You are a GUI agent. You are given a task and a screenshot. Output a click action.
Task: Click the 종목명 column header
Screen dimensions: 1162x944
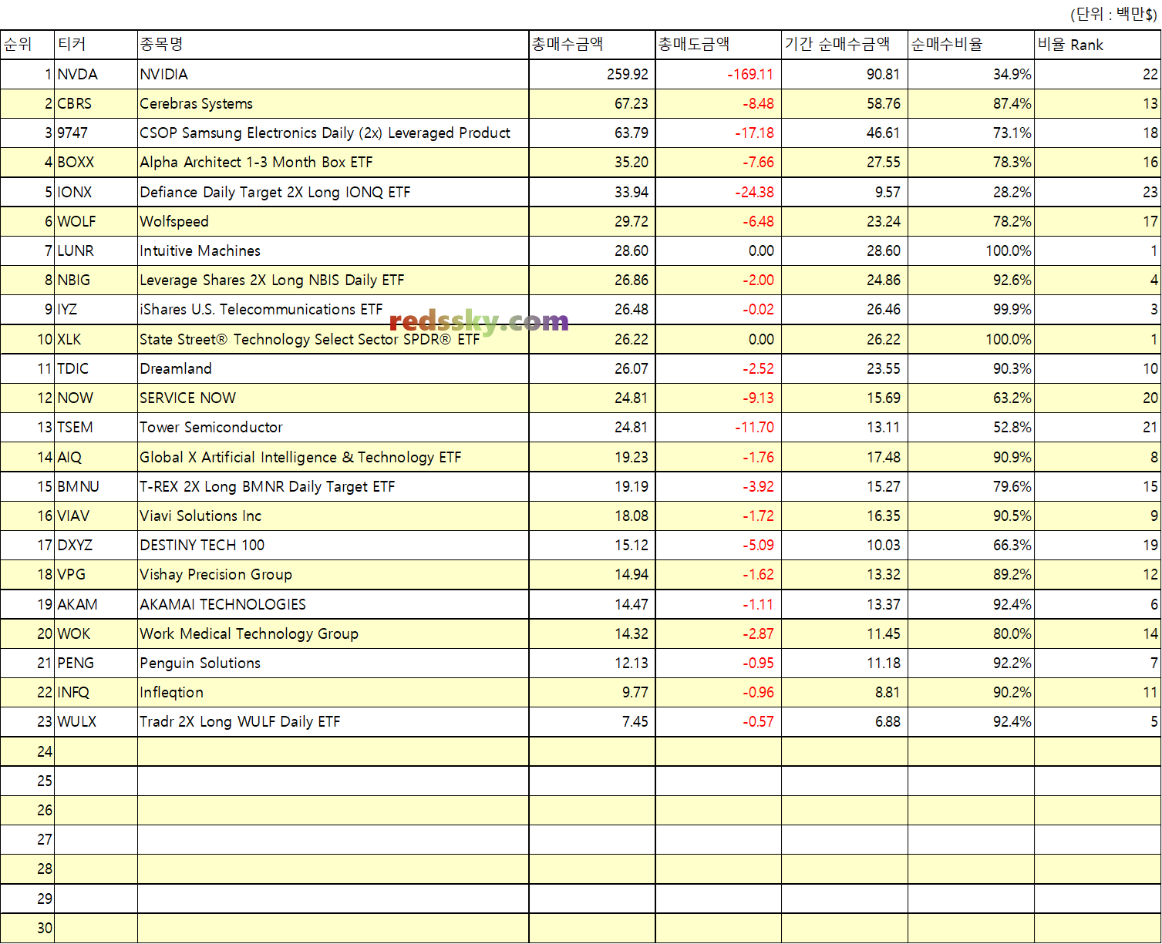[333, 45]
